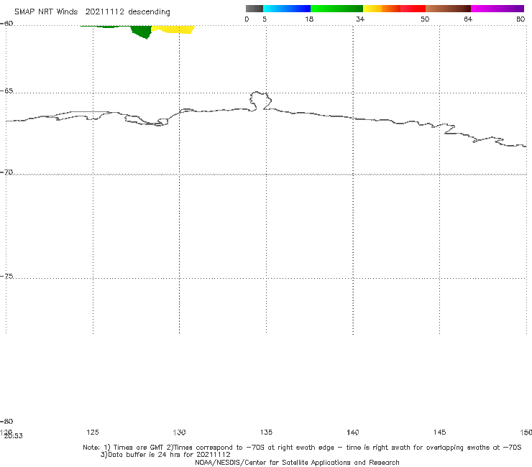The height and width of the screenshot is (467, 532).
Task: Click the longitude label 145
Action: click(x=440, y=433)
